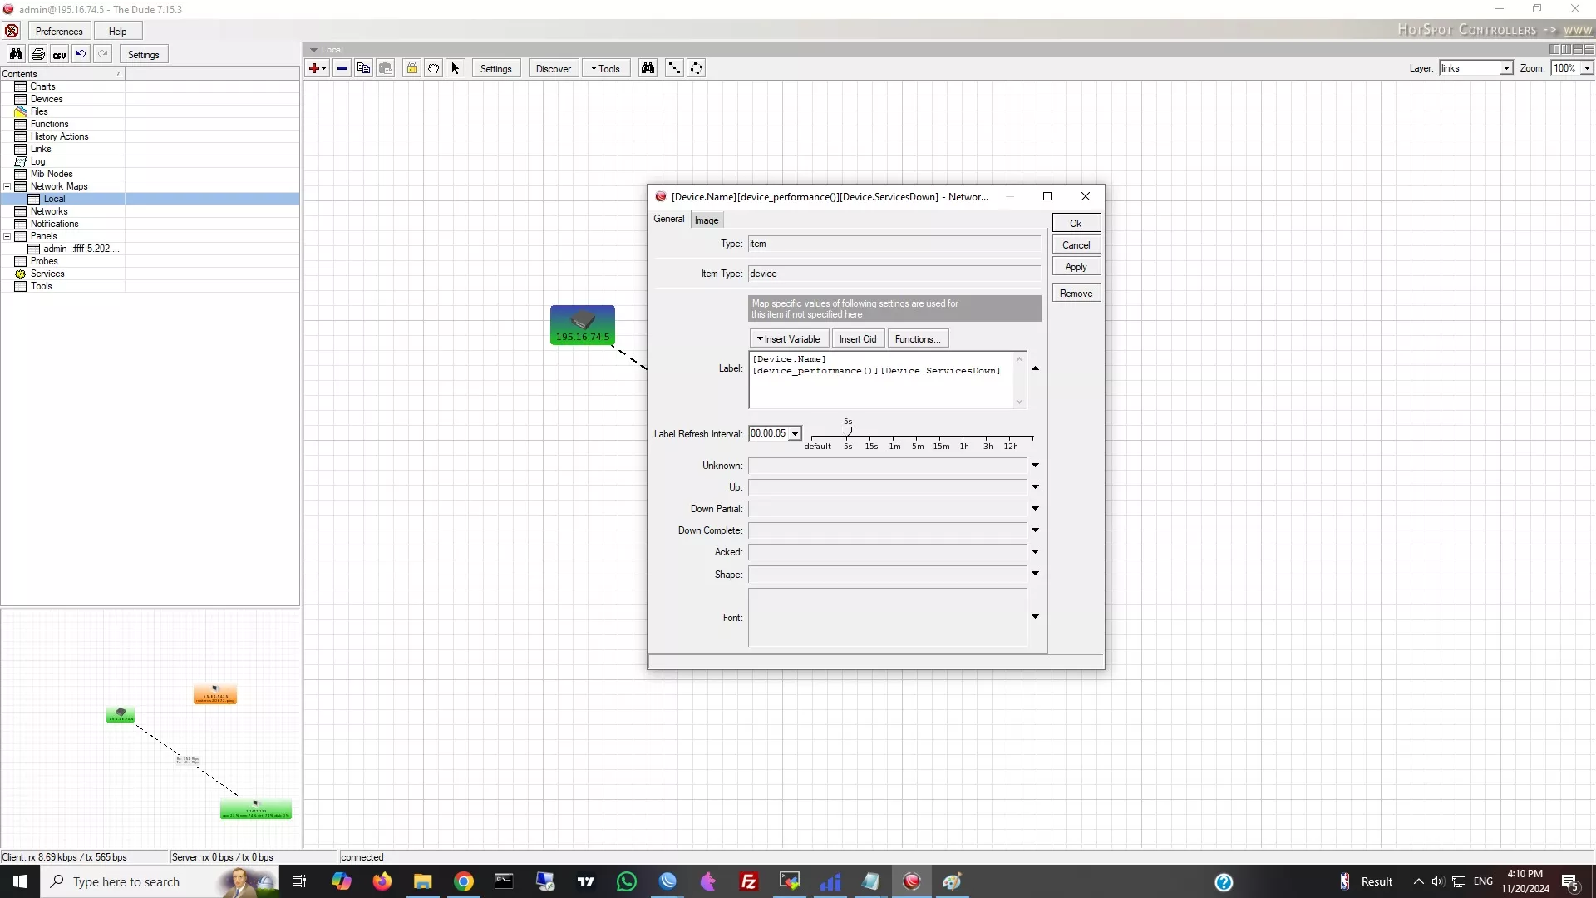
Task: Expand the Down Partial field arrow
Action: coord(1035,509)
